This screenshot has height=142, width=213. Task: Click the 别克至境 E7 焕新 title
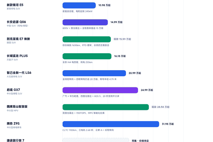pos(18,39)
